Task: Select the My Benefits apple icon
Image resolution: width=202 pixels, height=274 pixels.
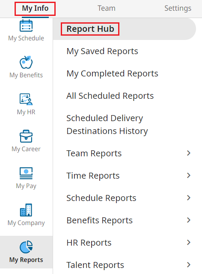Action: (26, 62)
